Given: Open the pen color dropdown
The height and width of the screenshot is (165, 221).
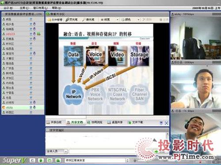Looking at the screenshot, I should pos(138,19).
